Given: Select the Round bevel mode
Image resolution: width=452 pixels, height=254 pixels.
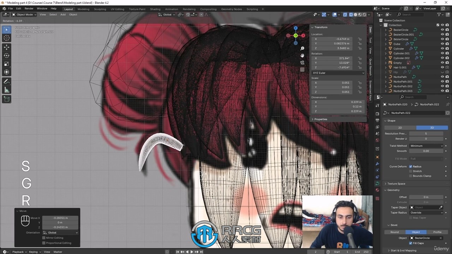Looking at the screenshot, I should click(394, 232).
